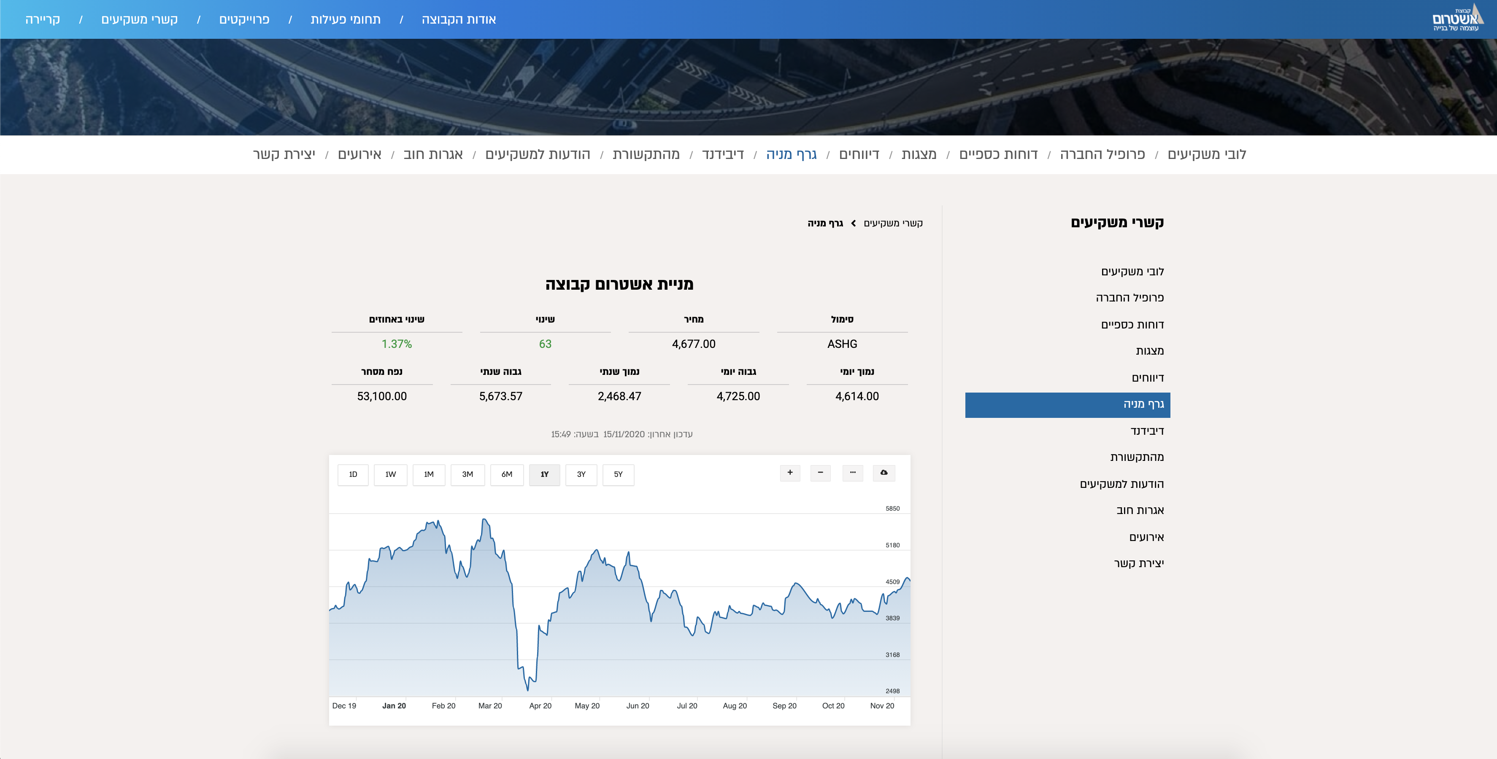Screen dimensions: 1497x759
Task: Open דיווחים in the sidebar
Action: click(1148, 378)
